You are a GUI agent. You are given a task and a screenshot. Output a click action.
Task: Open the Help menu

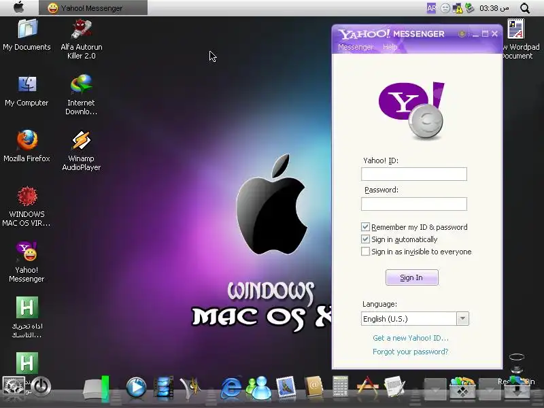coord(390,47)
